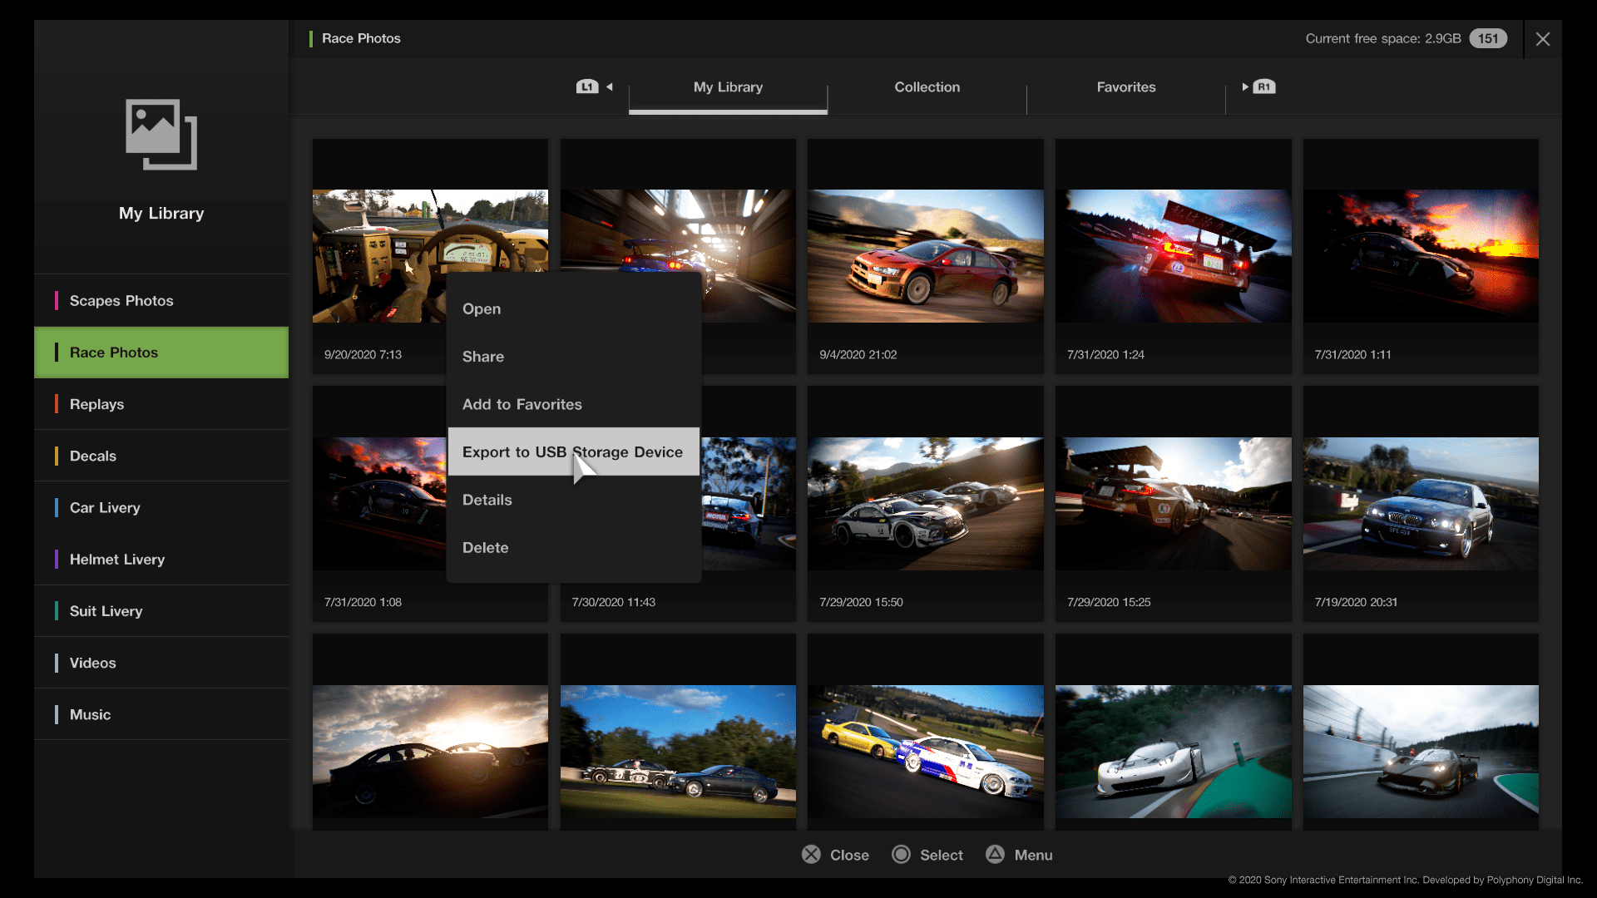Switch to the Collection tab
This screenshot has width=1597, height=898.
927,87
